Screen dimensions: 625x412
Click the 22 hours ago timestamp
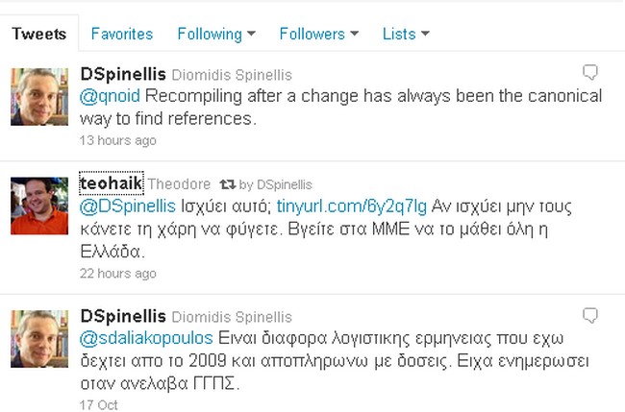pos(117,274)
